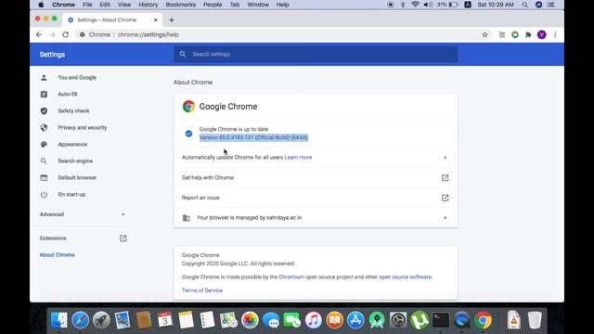Expand Your browser is managed row arrow

(x=445, y=218)
